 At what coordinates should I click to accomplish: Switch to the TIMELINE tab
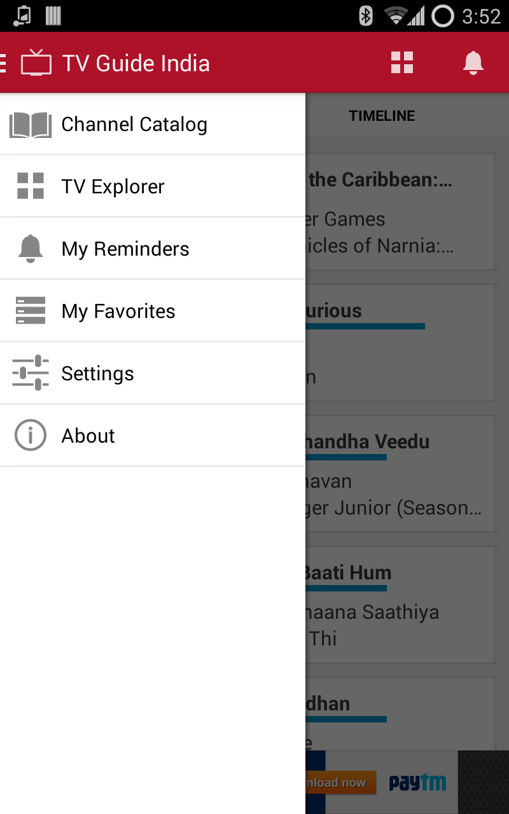pos(382,116)
